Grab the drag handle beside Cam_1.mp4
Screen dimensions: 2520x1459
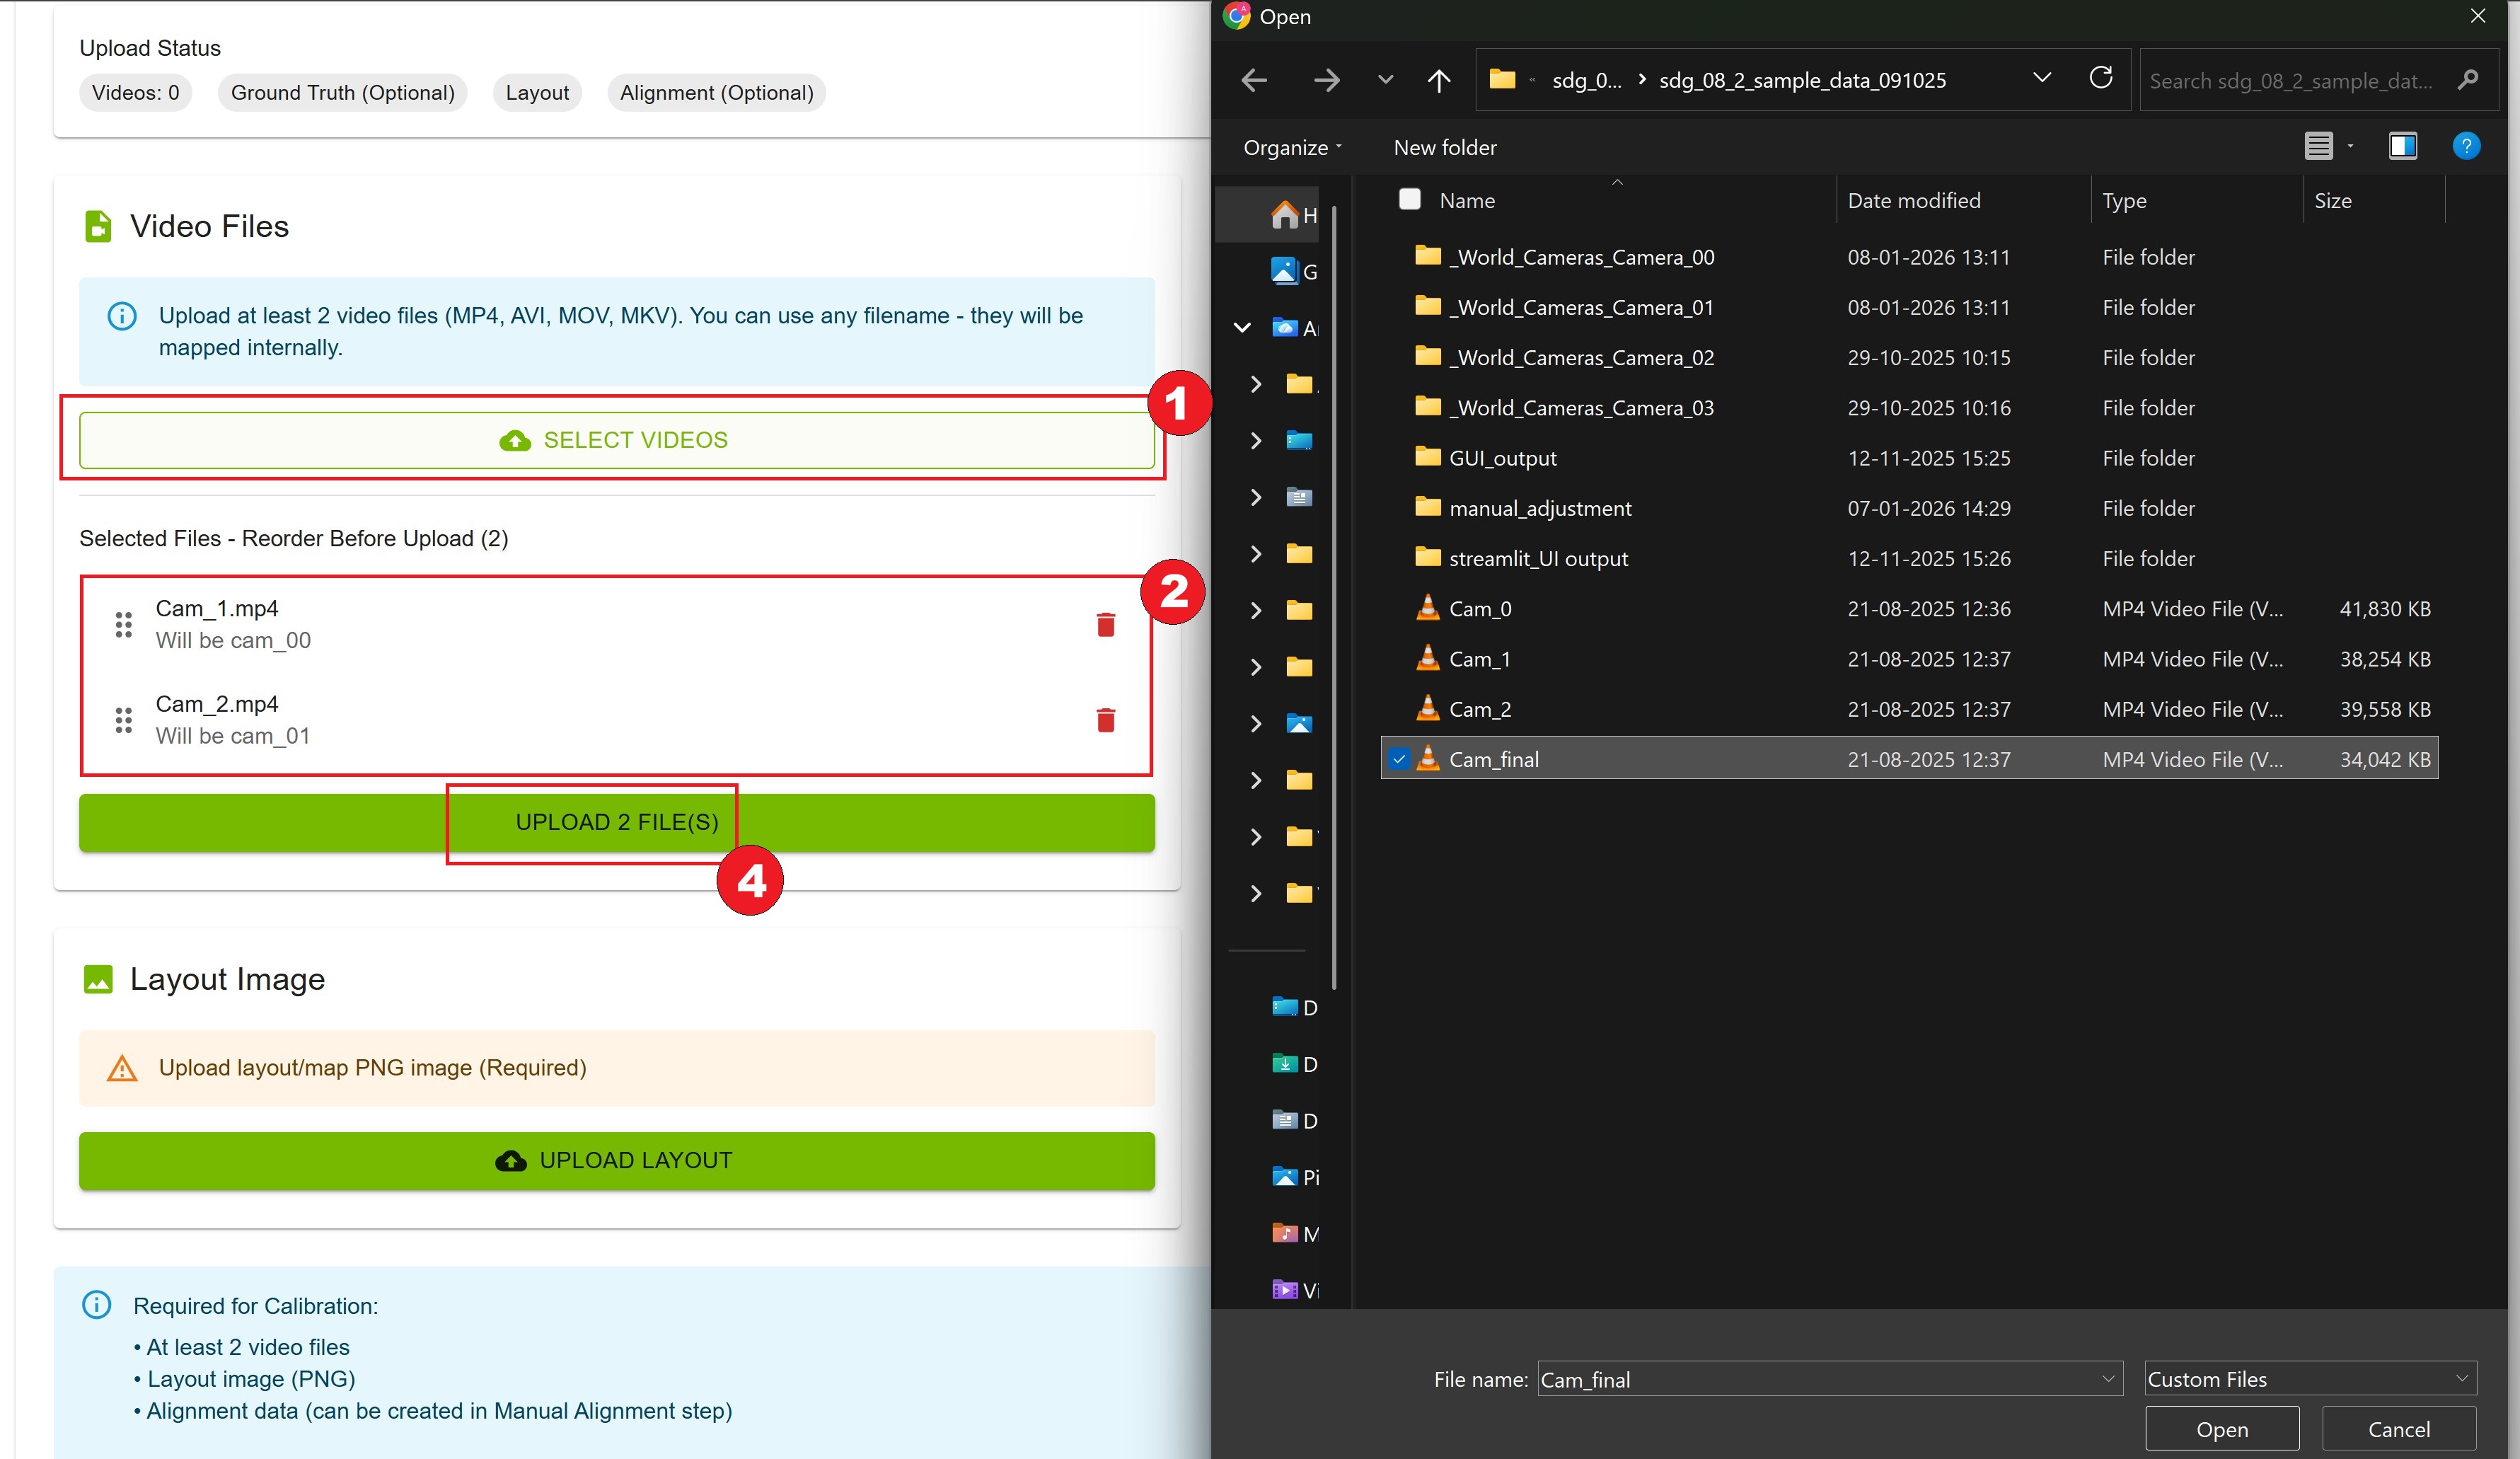tap(123, 625)
